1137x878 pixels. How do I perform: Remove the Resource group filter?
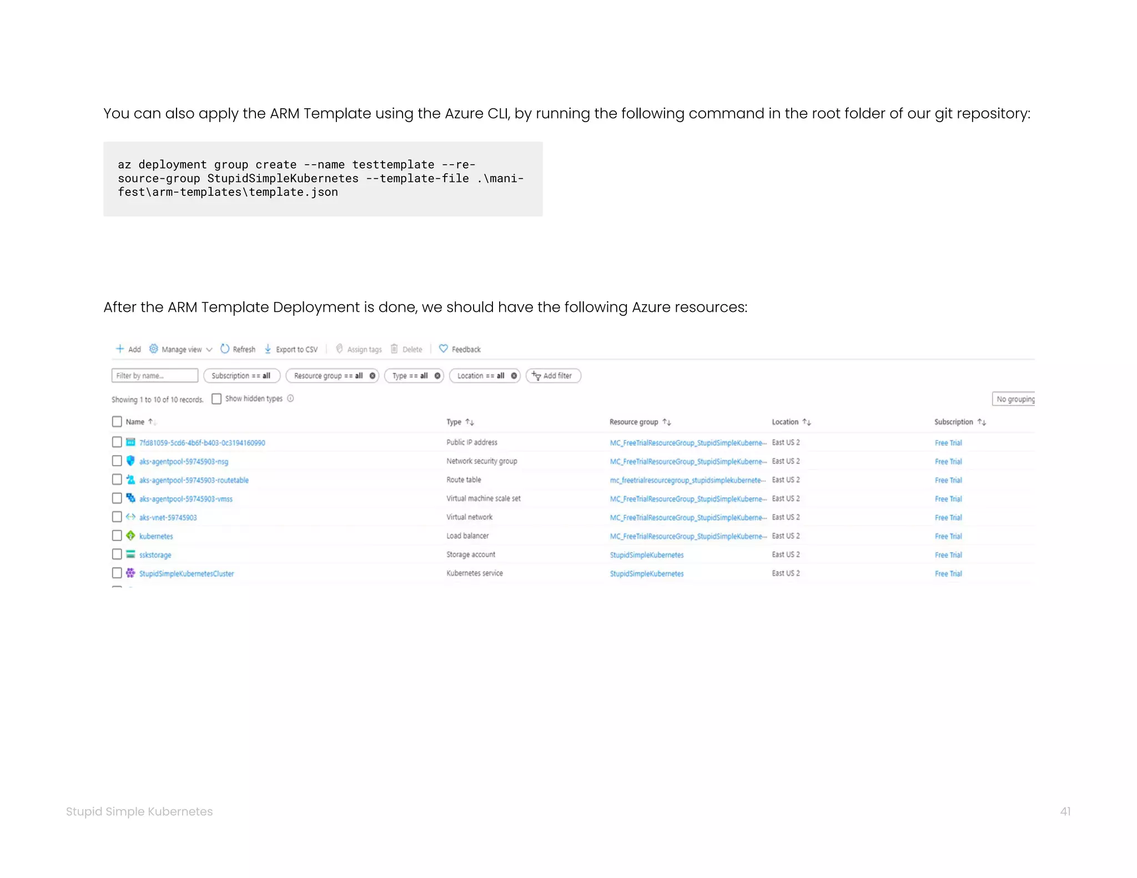coord(373,376)
